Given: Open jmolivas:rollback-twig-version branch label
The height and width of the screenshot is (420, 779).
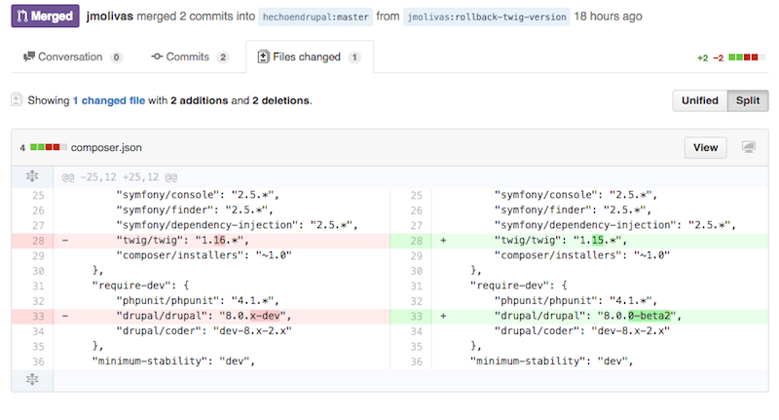Looking at the screenshot, I should coord(486,17).
